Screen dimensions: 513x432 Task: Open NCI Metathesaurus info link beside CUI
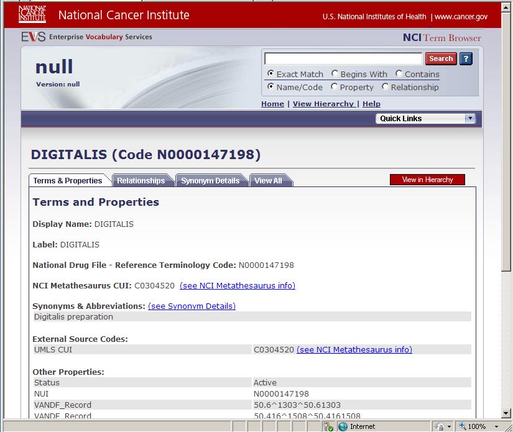click(x=238, y=285)
